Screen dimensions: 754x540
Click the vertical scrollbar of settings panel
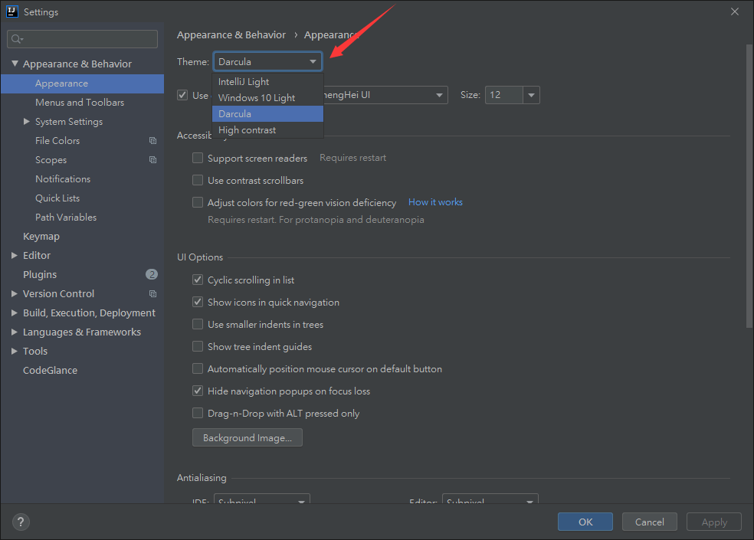tap(749, 184)
